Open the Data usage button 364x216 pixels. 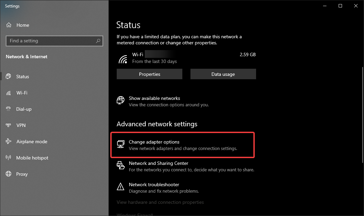223,74
